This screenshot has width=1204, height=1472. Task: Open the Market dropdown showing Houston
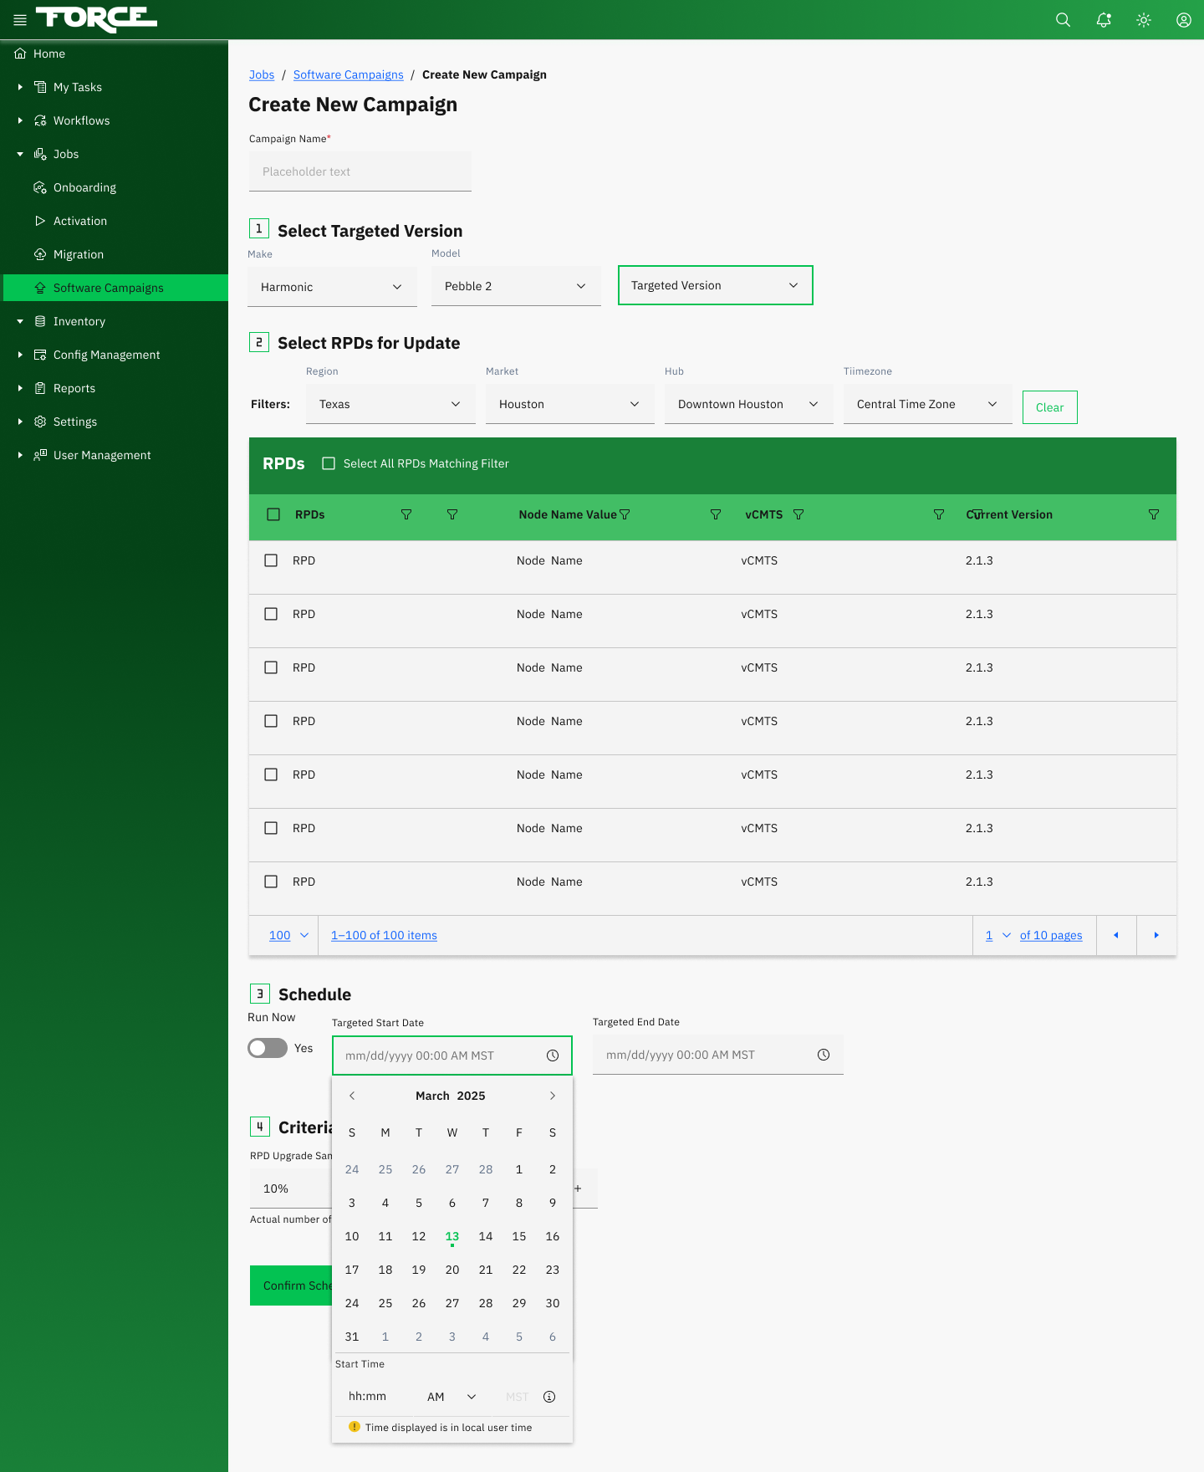tap(570, 404)
